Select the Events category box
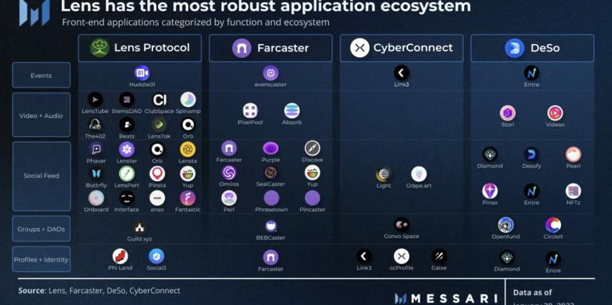612x305 pixels. [42, 75]
